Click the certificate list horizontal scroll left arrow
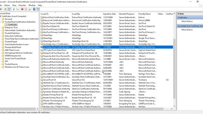 tap(41, 109)
